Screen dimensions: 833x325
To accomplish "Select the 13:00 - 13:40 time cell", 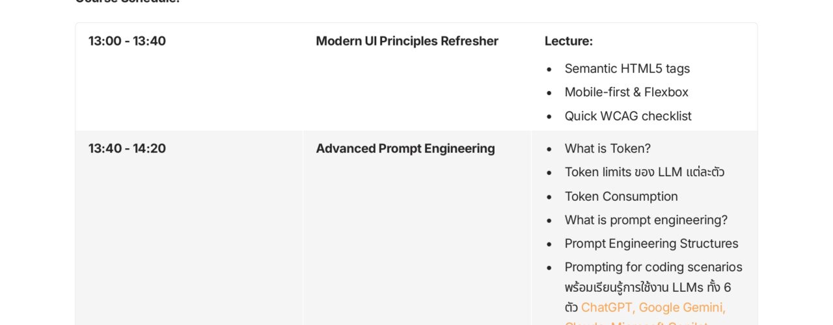I will tap(127, 41).
